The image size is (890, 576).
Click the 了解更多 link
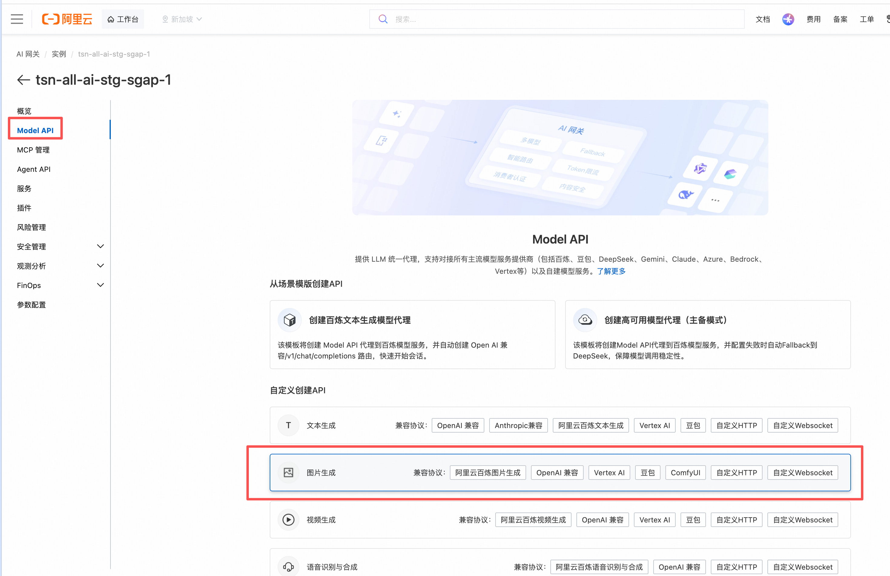tap(611, 271)
